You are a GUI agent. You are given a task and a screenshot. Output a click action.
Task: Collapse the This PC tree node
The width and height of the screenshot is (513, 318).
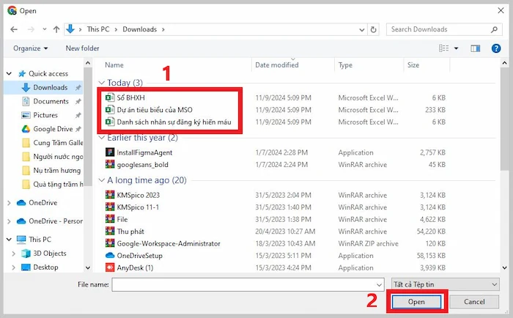9,240
